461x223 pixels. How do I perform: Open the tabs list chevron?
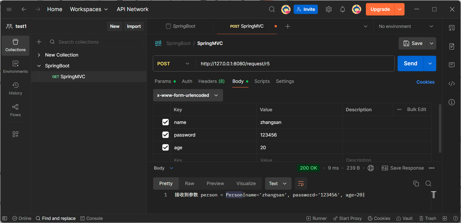click(x=366, y=26)
